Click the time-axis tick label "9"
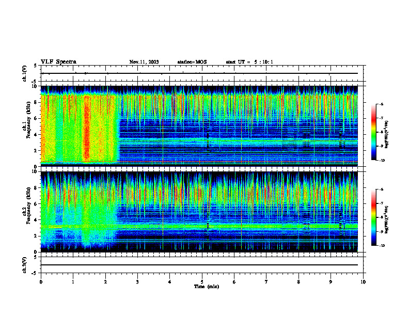This screenshot has height=316, width=409. (x=331, y=282)
